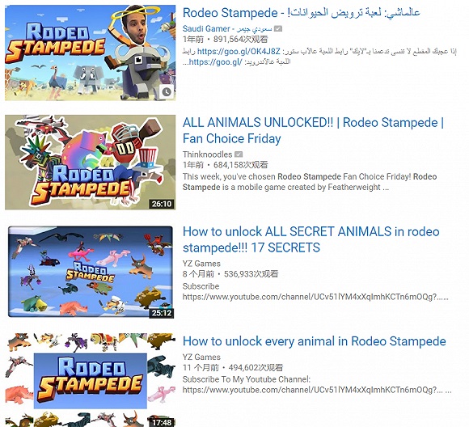Screen dimensions: 469x427
Task: Open ALL ANIMALS UNLOCKED video thumbnail
Action: [x=90, y=163]
